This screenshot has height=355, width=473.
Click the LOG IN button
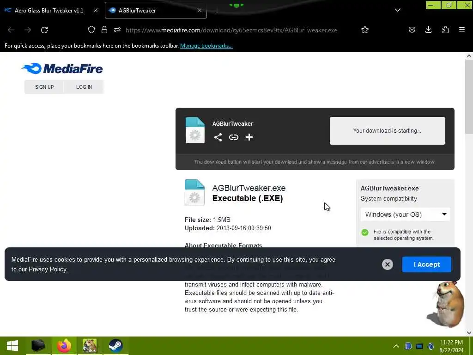[84, 87]
